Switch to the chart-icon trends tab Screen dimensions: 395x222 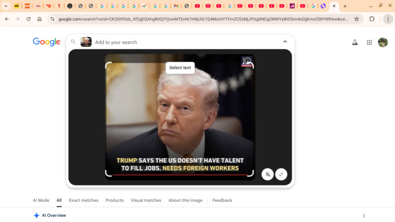click(144, 6)
